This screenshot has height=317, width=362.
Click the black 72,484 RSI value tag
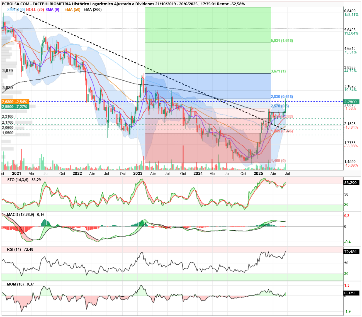[x=352, y=252]
